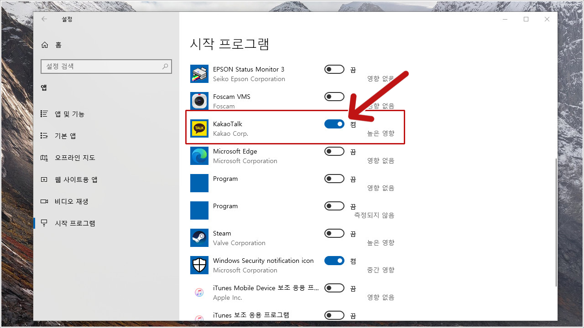Screen dimensions: 584x328
Task: Click the Windows Security notification icon text
Action: (263, 261)
